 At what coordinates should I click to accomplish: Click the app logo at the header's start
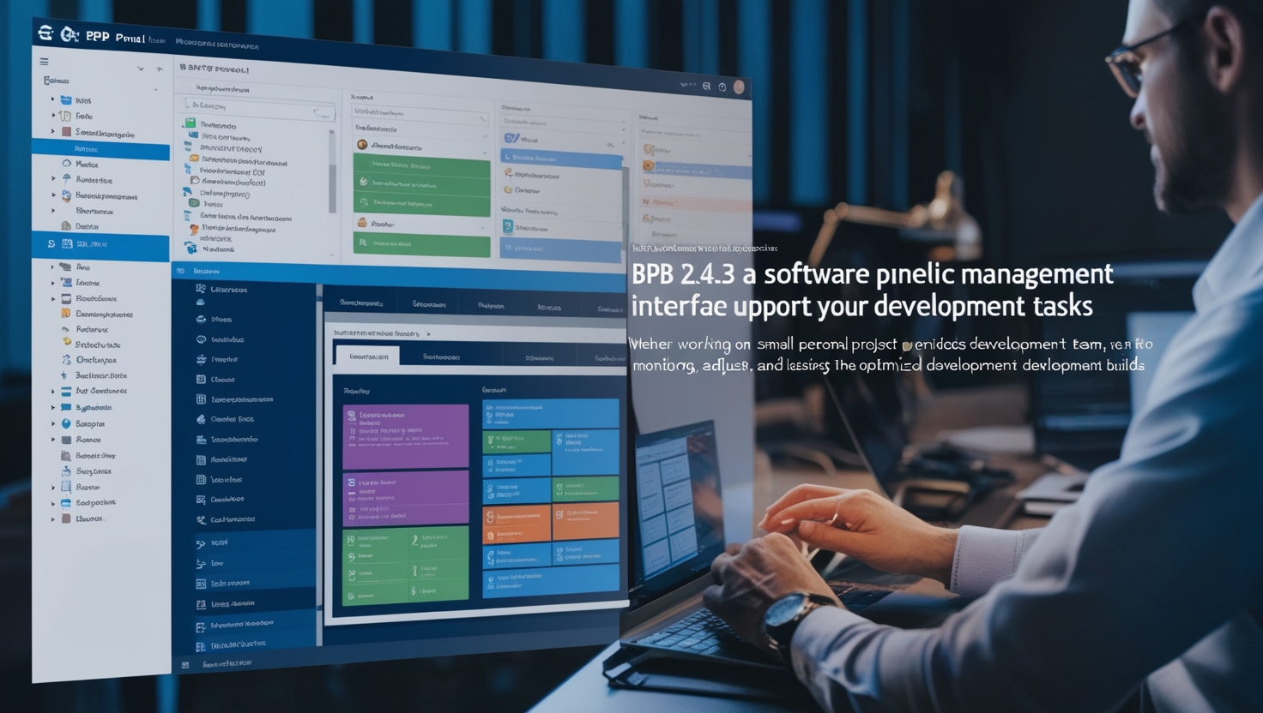45,33
